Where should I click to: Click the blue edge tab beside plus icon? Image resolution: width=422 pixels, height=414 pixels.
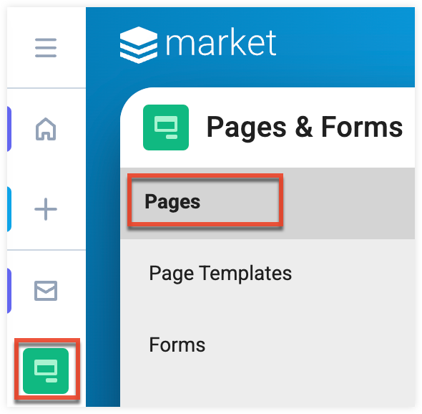click(9, 209)
